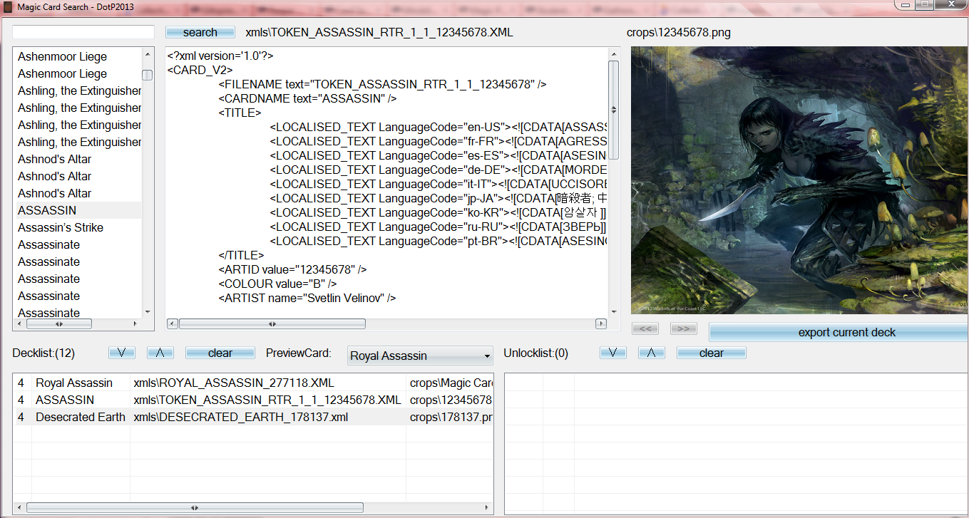Click the de-DE LOCALISED_TEXT line
This screenshot has height=518, width=969.
438,170
